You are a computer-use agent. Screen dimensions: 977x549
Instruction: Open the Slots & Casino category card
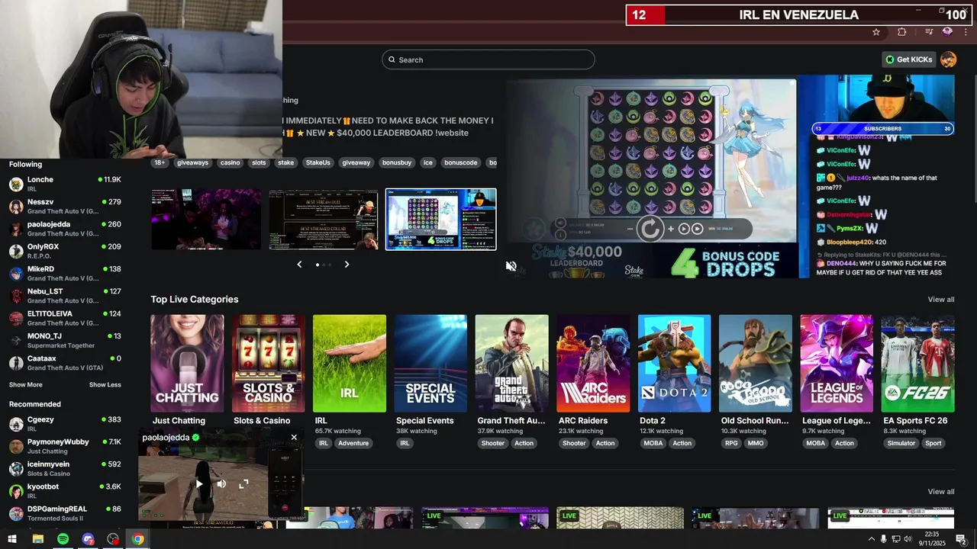coord(268,364)
